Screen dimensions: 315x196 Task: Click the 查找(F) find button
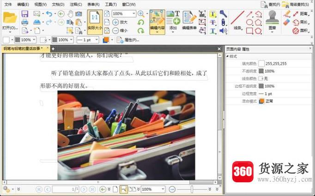[270, 4]
